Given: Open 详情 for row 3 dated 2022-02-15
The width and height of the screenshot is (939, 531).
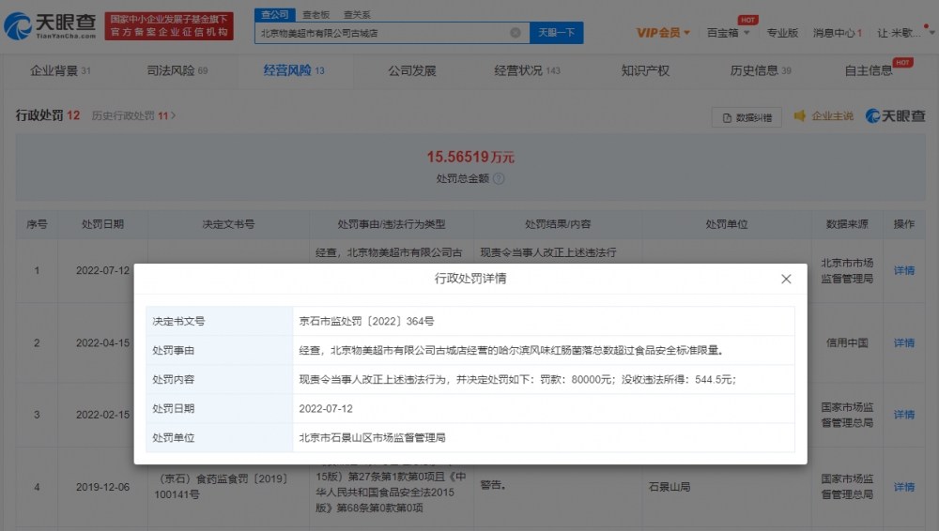Looking at the screenshot, I should tap(903, 415).
